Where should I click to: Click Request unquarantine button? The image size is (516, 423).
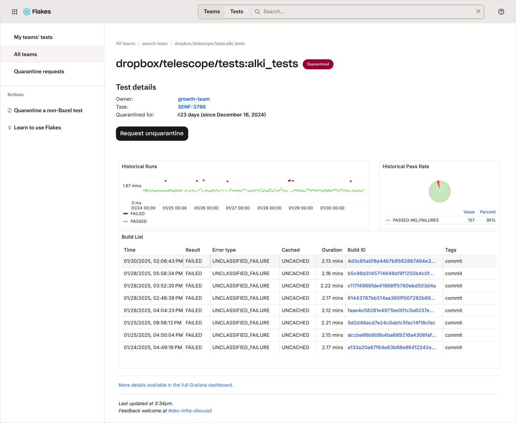tap(152, 134)
